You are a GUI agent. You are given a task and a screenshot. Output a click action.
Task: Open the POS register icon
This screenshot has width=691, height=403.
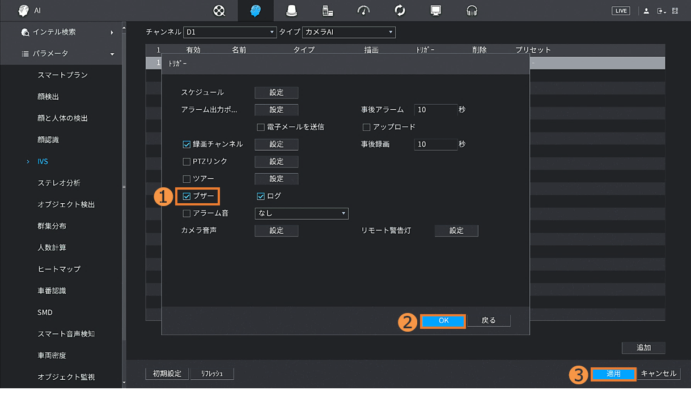[328, 11]
